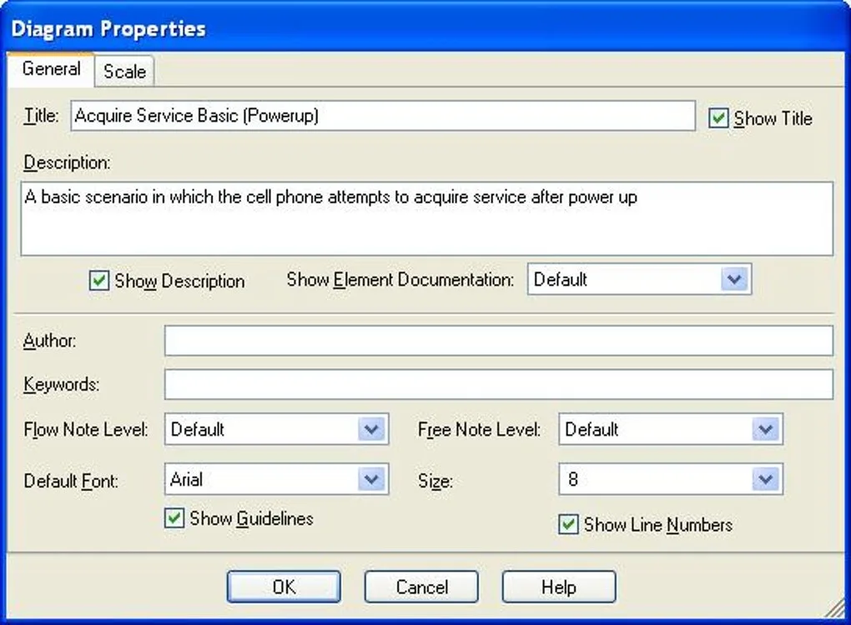
Task: Open the Default Font dropdown
Action: (x=276, y=479)
